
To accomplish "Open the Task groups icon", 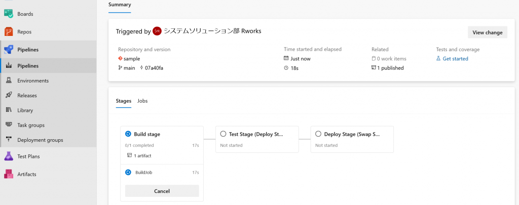I will [9, 125].
